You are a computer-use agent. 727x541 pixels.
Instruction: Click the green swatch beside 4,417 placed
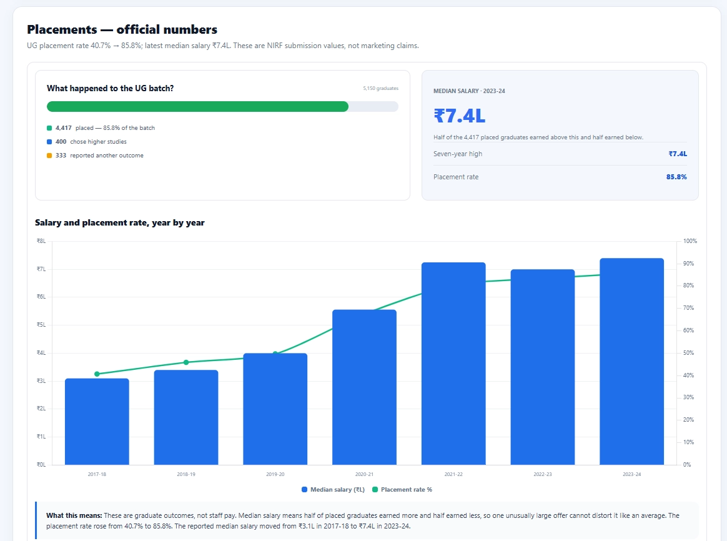(x=49, y=128)
